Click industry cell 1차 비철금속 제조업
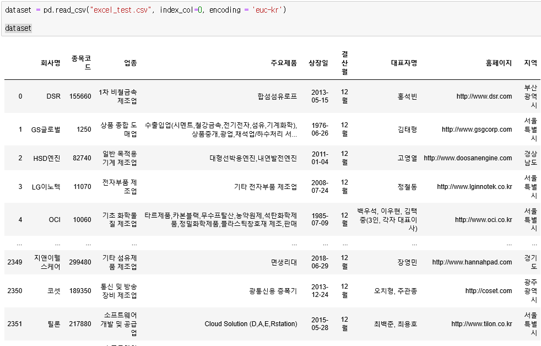541x346 pixels. (x=118, y=96)
